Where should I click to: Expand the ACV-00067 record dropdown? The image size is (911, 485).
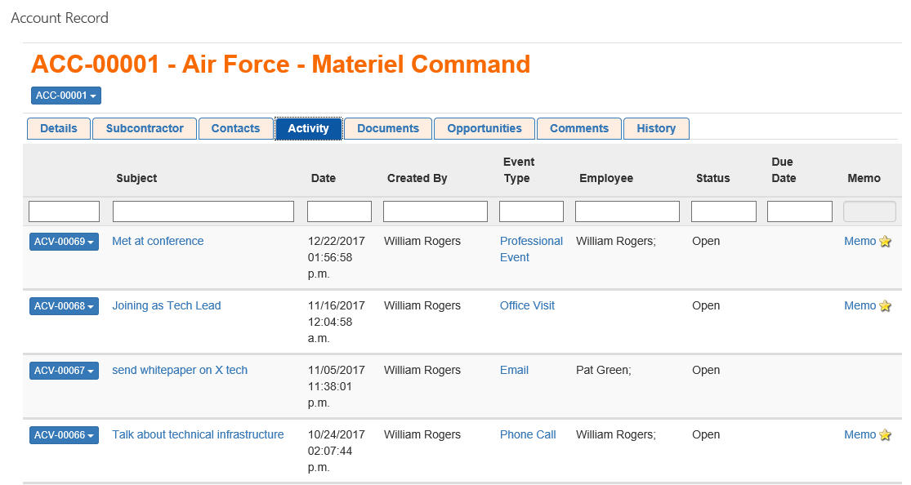click(64, 371)
